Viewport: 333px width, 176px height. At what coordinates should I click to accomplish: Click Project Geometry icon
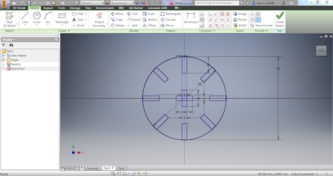(99, 16)
